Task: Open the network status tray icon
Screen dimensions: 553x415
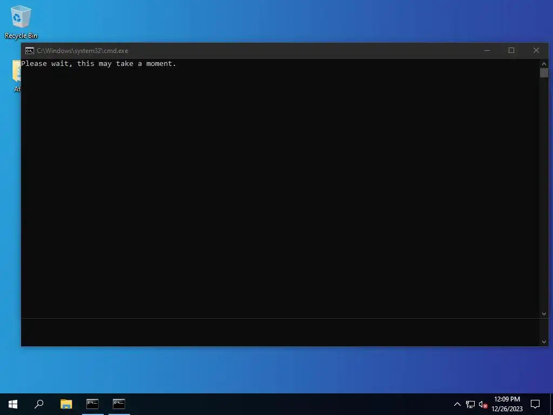Action: (470, 404)
